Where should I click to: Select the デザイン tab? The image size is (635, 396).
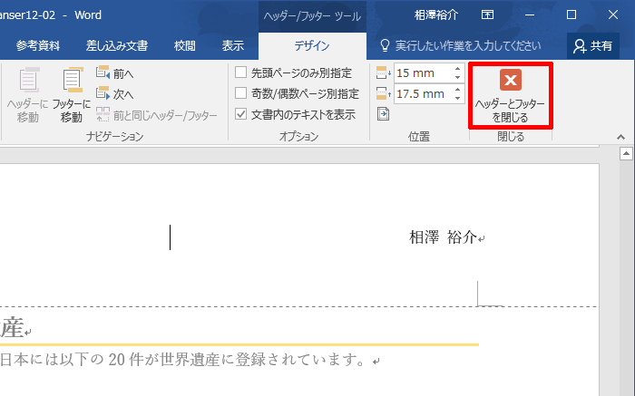tap(312, 46)
